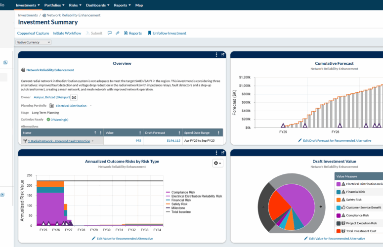The image size is (383, 247).
Task: Click the pie chart plus zoom control
Action: pos(321,206)
